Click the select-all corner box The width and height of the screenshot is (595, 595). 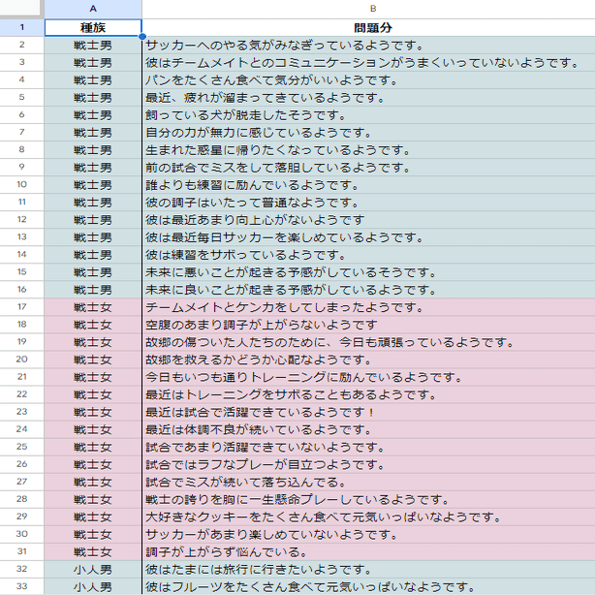pyautogui.click(x=21, y=9)
